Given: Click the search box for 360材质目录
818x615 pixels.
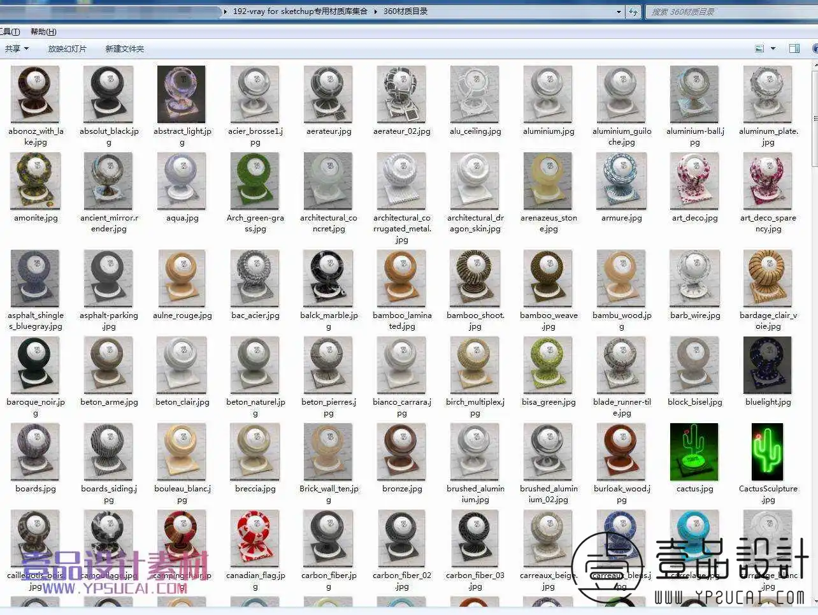Looking at the screenshot, I should point(731,11).
